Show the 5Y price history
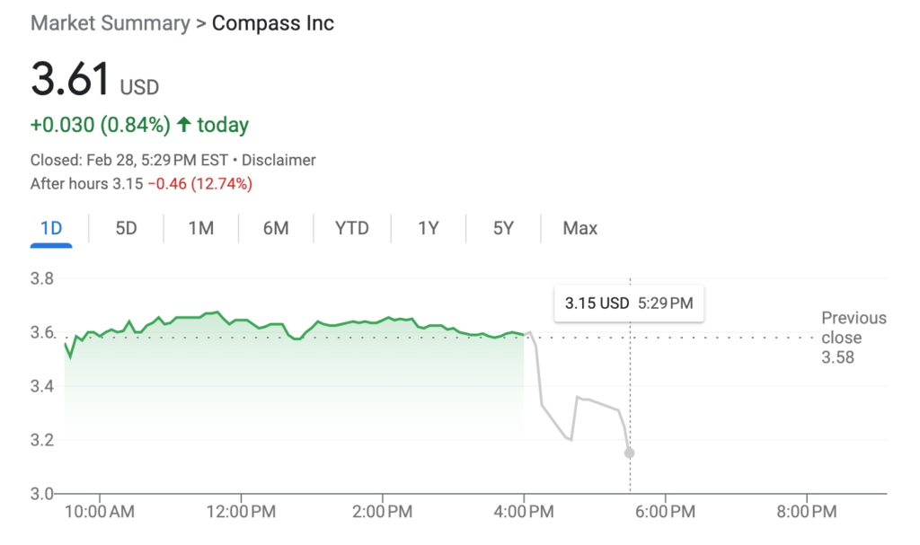The height and width of the screenshot is (545, 920). click(x=503, y=229)
